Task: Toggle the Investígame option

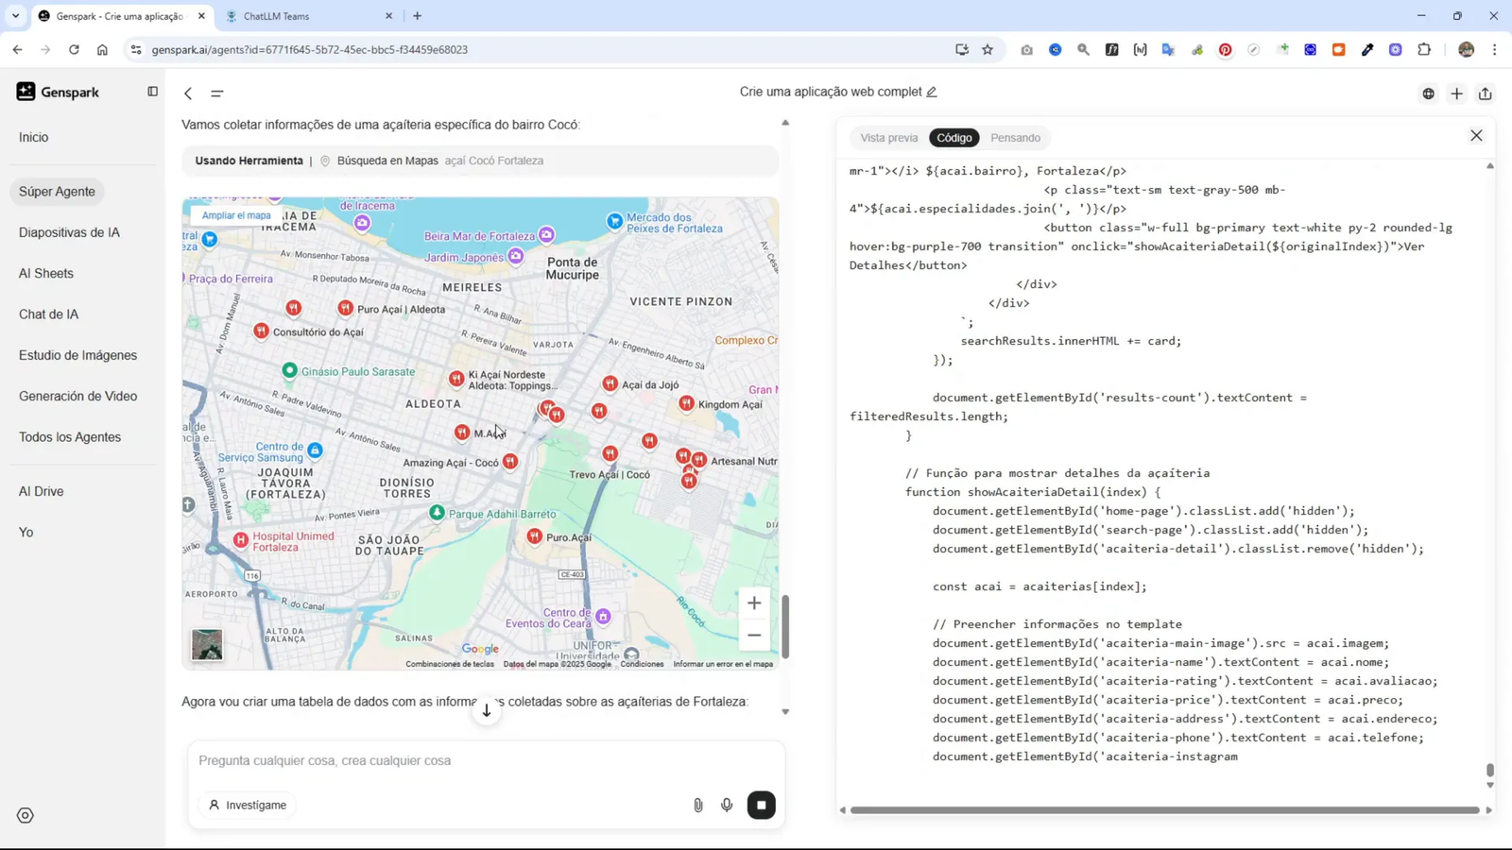Action: (x=247, y=804)
